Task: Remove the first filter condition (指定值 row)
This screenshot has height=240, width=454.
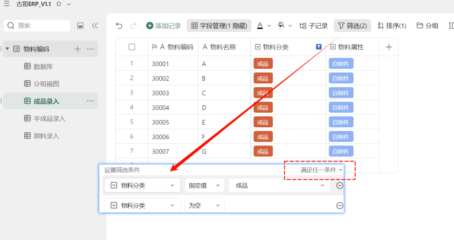Action: tap(340, 185)
